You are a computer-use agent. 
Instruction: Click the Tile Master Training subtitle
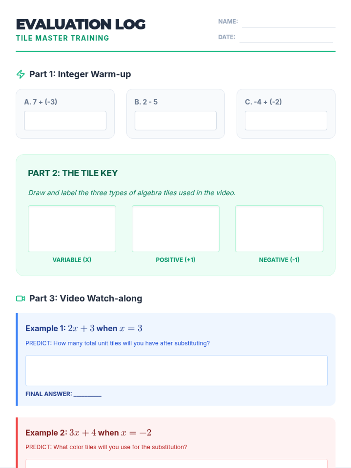coord(63,38)
